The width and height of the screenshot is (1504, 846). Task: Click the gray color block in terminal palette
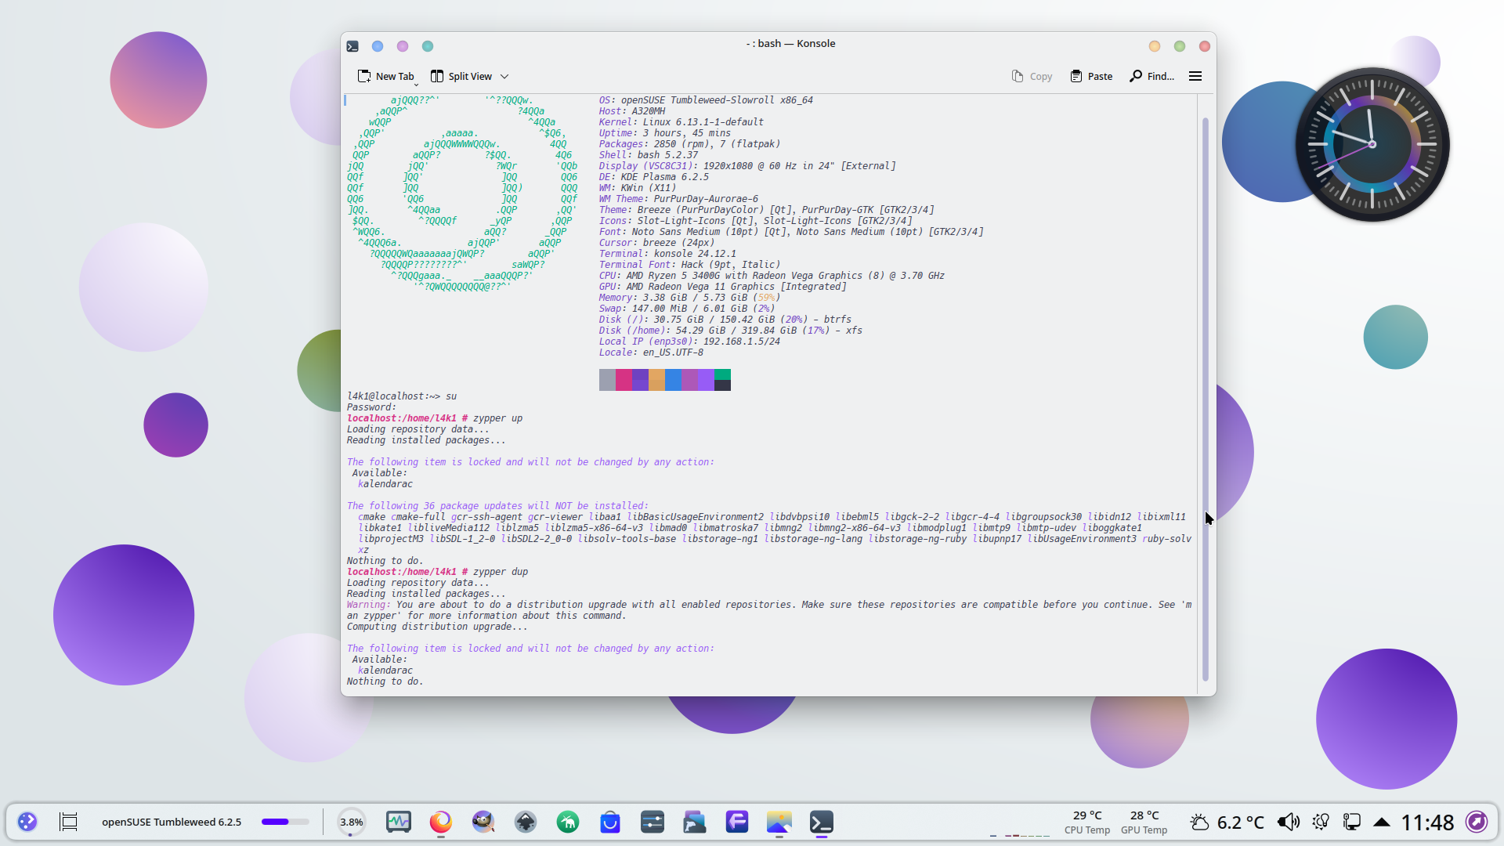tap(607, 380)
